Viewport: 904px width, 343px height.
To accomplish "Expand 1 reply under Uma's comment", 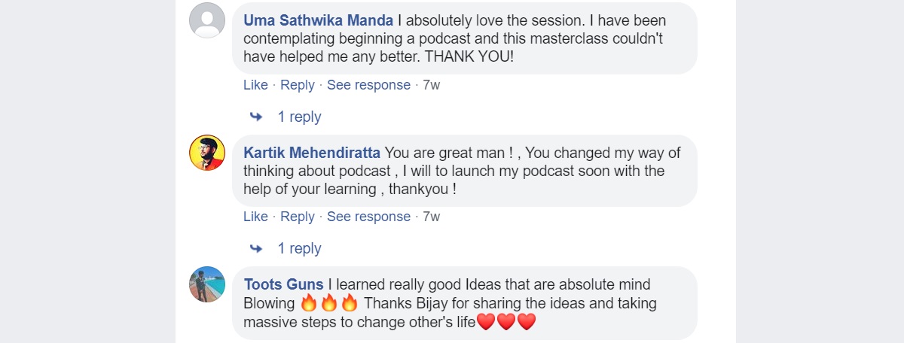I will coord(299,117).
